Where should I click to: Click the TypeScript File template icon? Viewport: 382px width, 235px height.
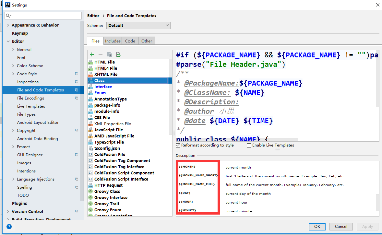[x=90, y=142]
